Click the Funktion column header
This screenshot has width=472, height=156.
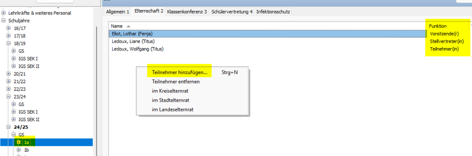click(438, 26)
